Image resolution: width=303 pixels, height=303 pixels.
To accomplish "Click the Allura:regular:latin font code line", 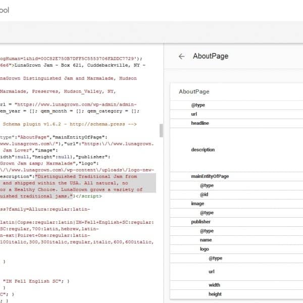I will [x=45, y=209].
